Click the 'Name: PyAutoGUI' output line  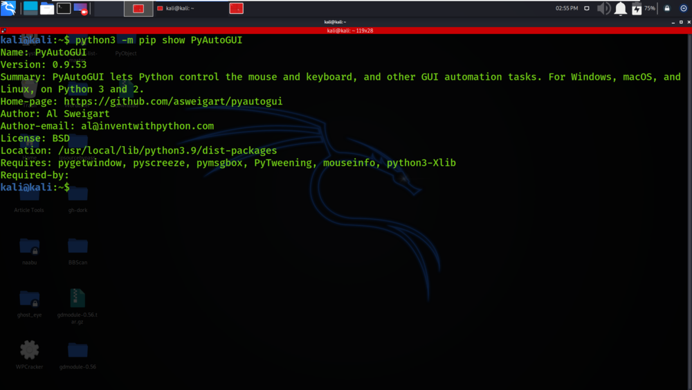point(43,53)
